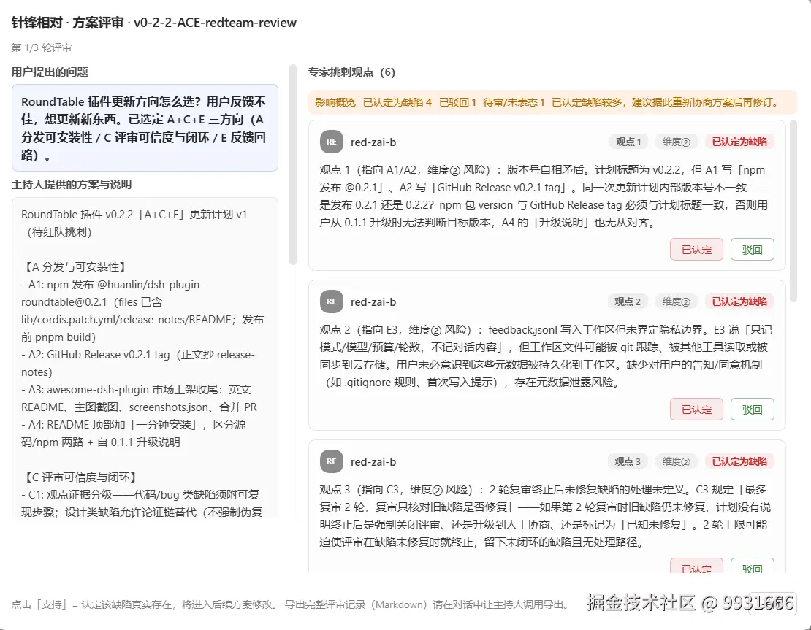Click 主持人提供的方案与说明 heading
This screenshot has height=630, width=811.
pos(72,185)
